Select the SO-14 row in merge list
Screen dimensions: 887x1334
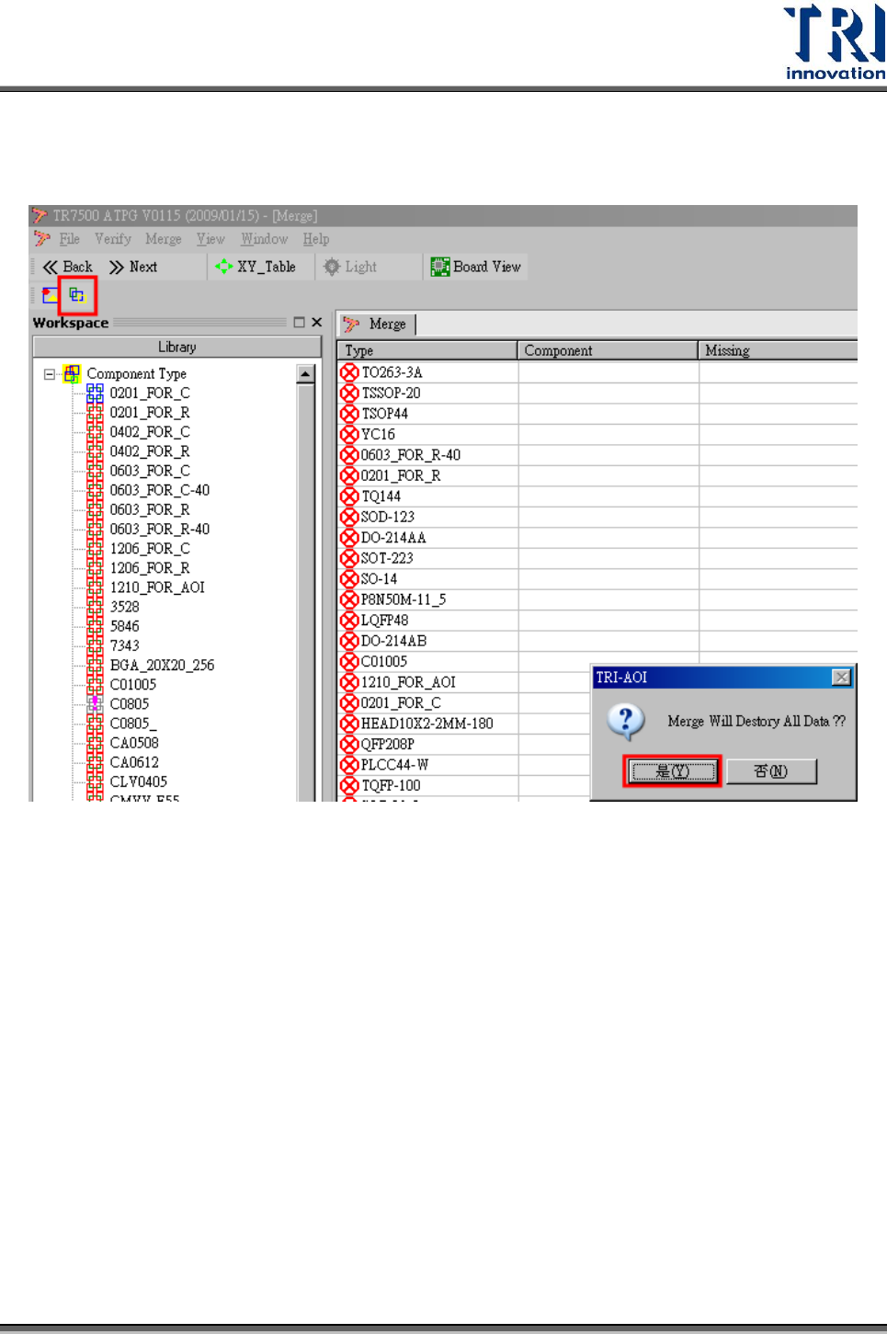pos(597,579)
